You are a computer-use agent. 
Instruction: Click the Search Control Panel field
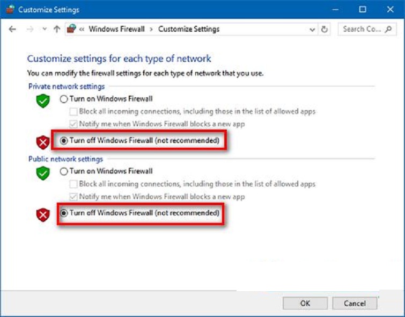pyautogui.click(x=362, y=30)
